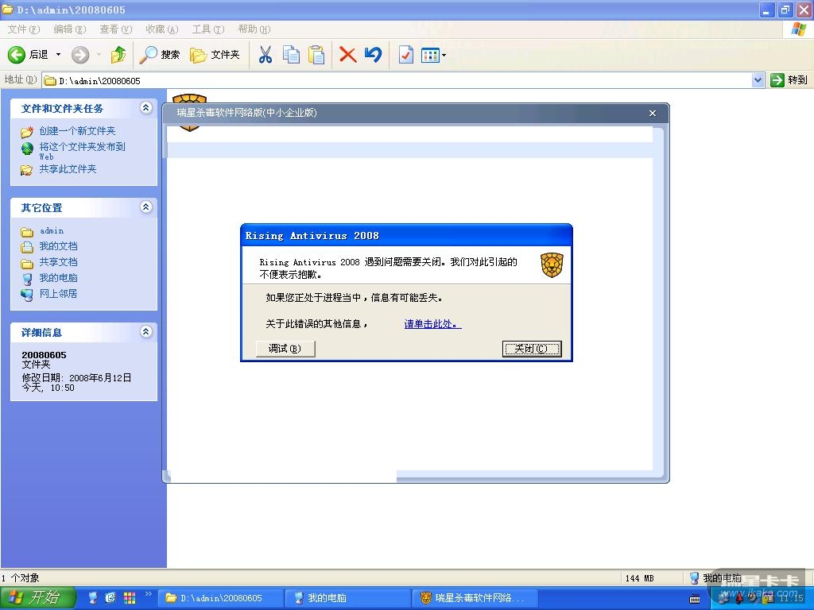Open the admin folder link
The image size is (814, 610).
(x=52, y=231)
